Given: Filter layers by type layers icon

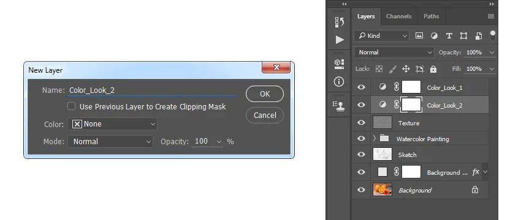Looking at the screenshot, I should coord(449,36).
